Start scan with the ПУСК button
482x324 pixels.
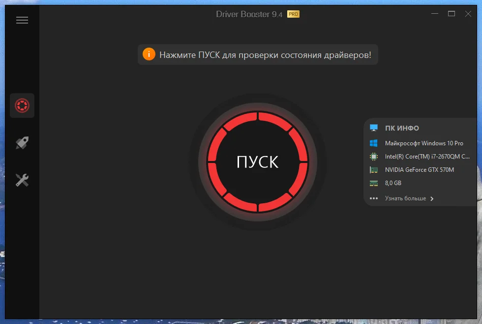pos(258,162)
